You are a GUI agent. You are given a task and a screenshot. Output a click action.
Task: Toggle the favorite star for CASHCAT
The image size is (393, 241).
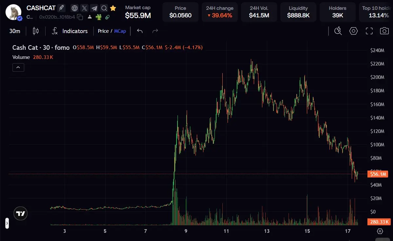coord(113,8)
